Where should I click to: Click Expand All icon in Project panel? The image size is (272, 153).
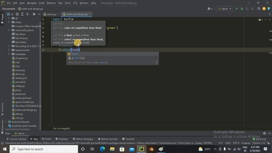click(22, 14)
